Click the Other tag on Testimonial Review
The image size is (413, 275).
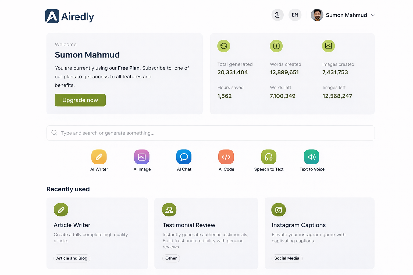[x=171, y=258]
